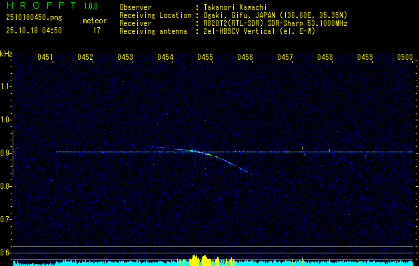Click the kHz axis unit label
Image resolution: width=419 pixels, height=266 pixels.
(6, 53)
